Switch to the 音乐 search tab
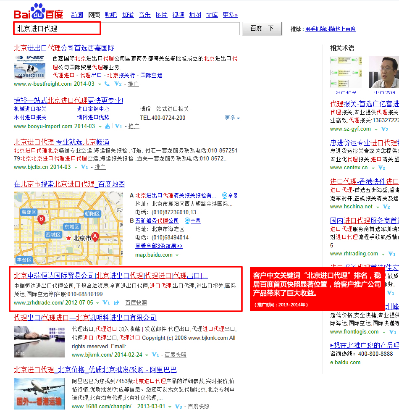 [145, 15]
